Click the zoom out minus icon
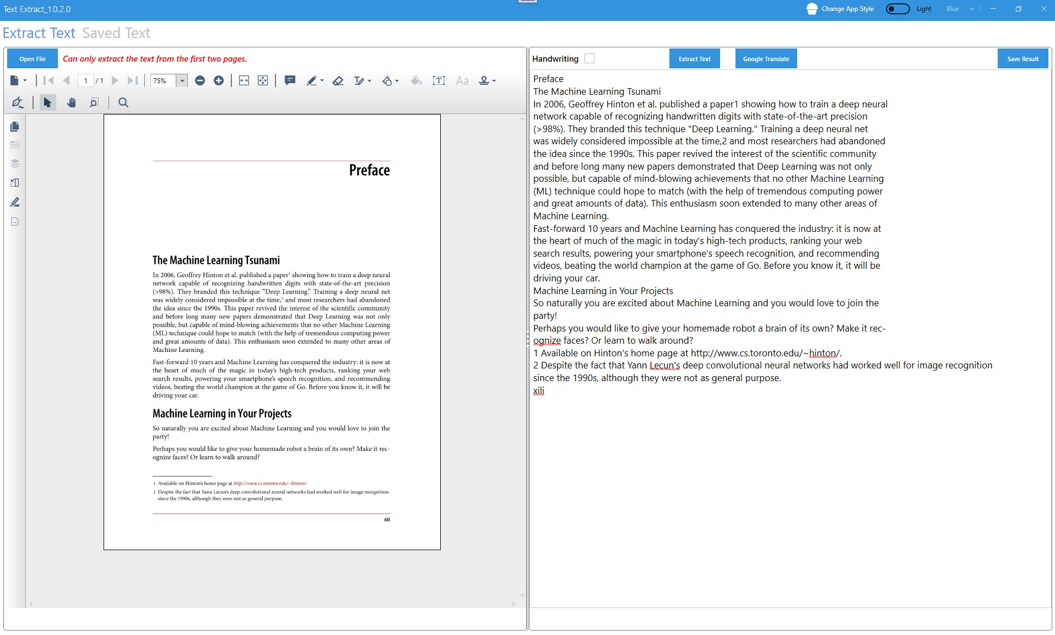This screenshot has height=635, width=1055. (200, 81)
